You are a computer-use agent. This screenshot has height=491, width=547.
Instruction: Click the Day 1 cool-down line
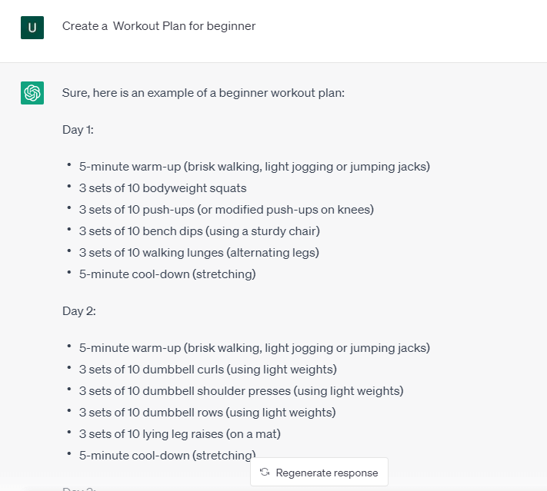[167, 274]
